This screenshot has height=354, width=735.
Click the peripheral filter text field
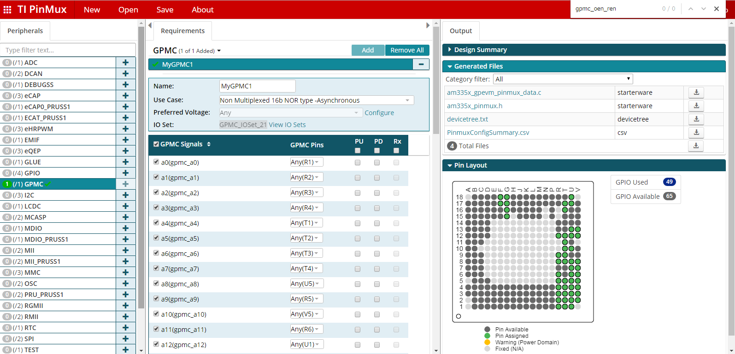coord(68,50)
